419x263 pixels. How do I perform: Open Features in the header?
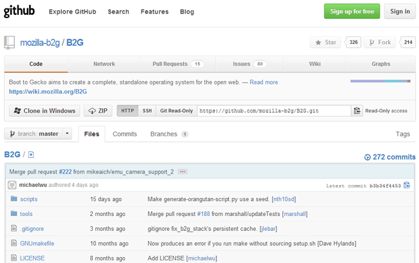pos(155,12)
